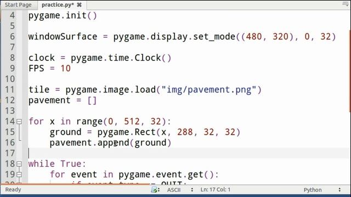Click on the word windowSurface

pos(63,37)
